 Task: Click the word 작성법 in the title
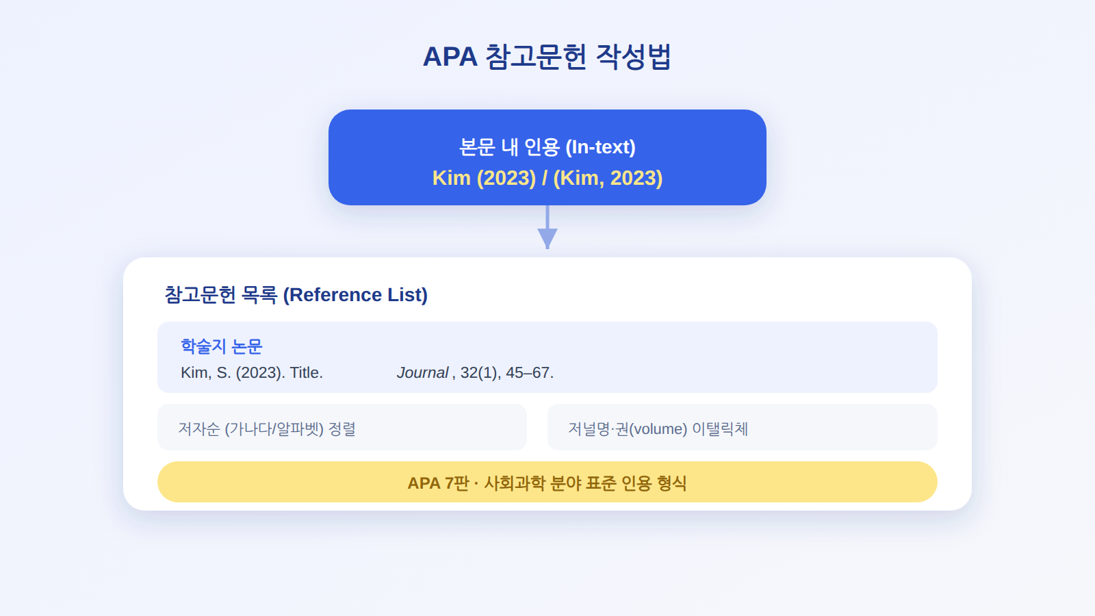tap(634, 56)
